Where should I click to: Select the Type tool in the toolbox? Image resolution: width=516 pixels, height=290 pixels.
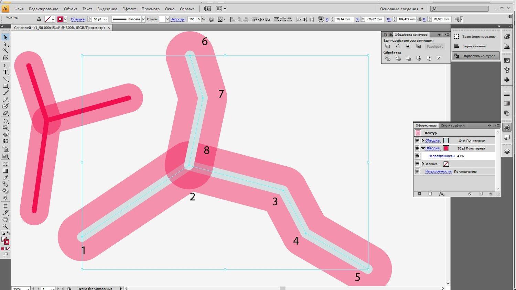[6, 72]
